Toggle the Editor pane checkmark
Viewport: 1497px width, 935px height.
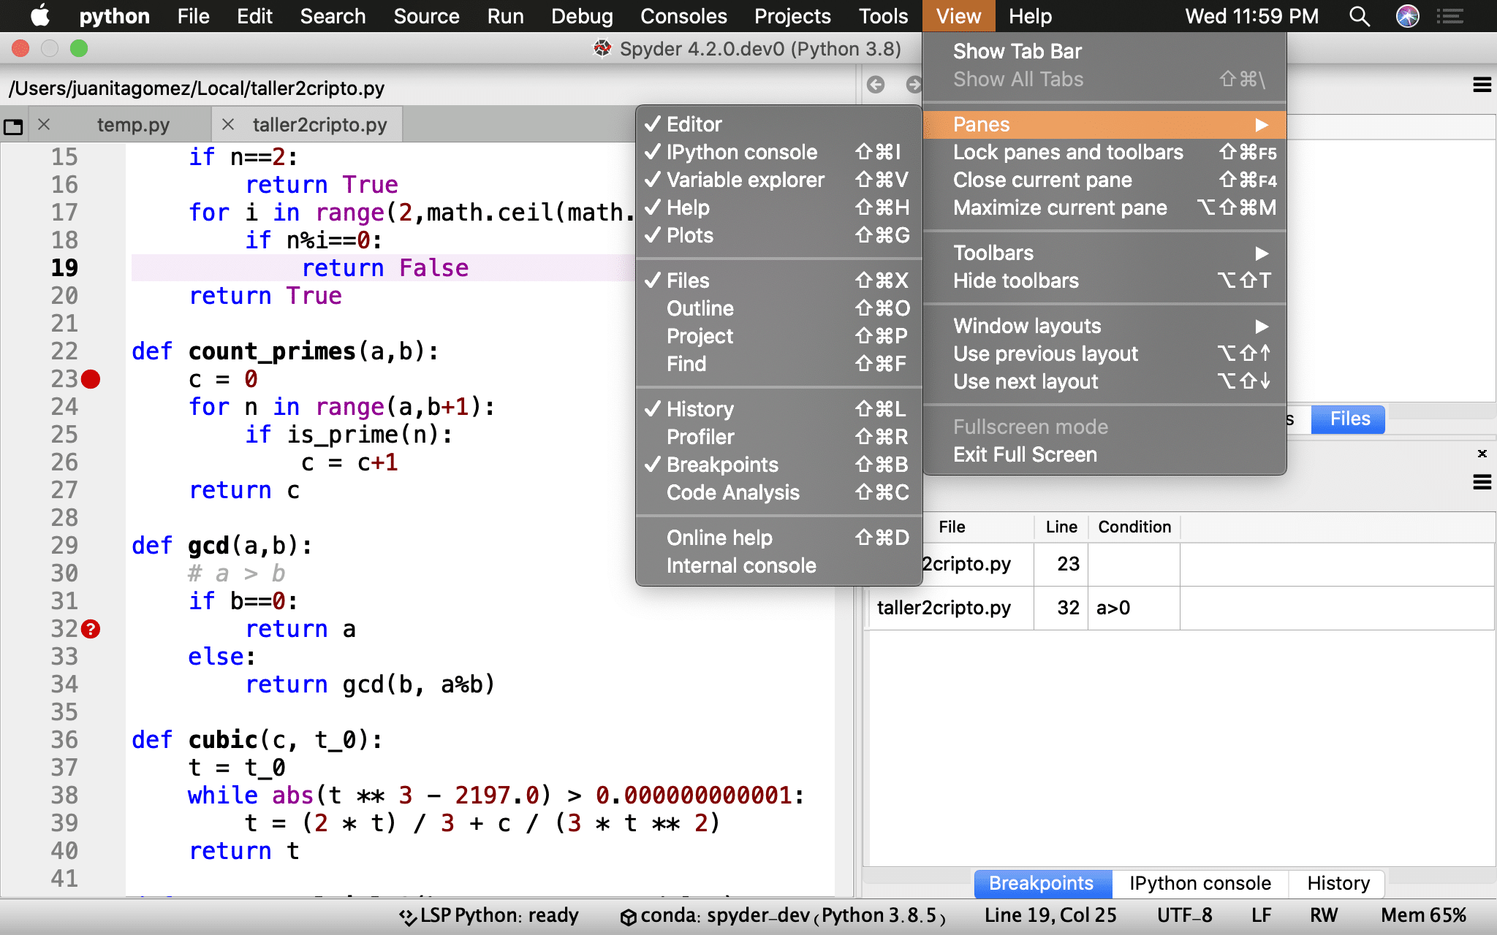click(779, 124)
